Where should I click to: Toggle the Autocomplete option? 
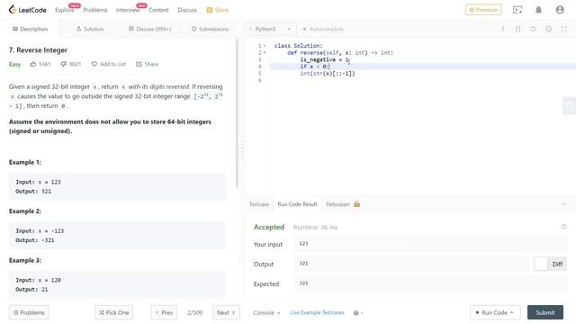click(x=322, y=29)
